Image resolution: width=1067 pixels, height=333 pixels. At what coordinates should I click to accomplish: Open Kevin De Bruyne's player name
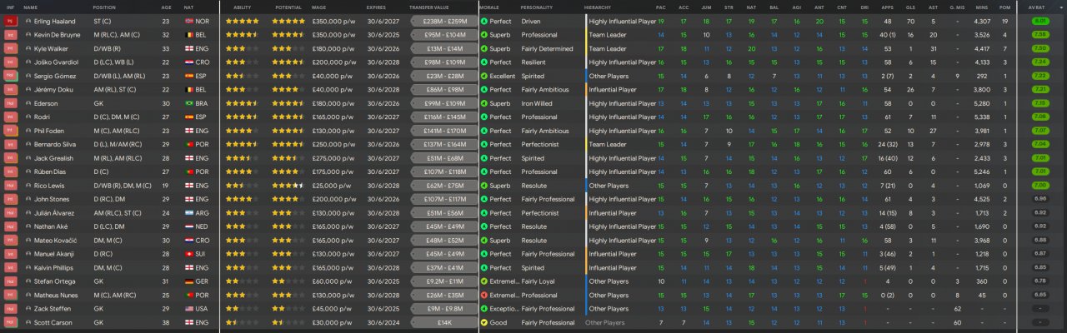pos(57,36)
